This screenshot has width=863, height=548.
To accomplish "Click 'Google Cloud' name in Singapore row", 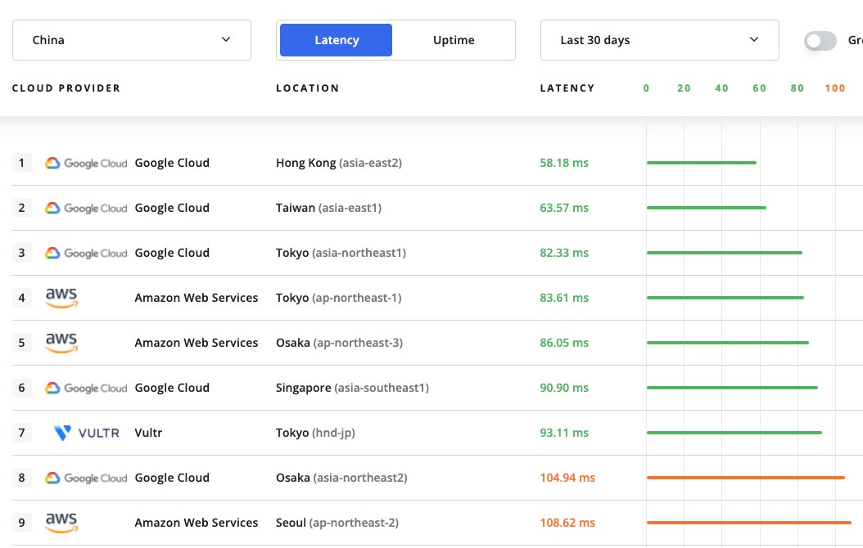I will click(x=172, y=388).
